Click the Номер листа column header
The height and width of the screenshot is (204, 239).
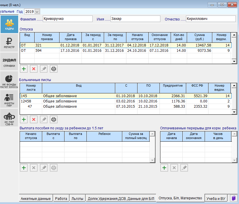click(31, 88)
